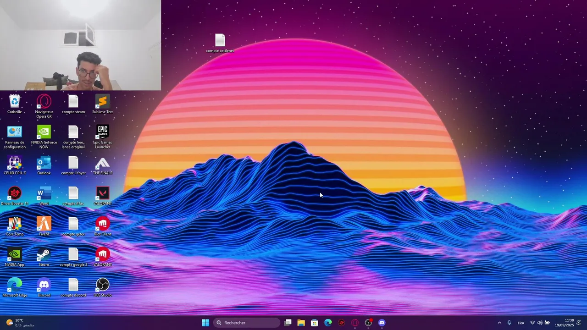This screenshot has width=587, height=330.
Task: Select the OBS Studio desktop shortcut
Action: point(102,288)
